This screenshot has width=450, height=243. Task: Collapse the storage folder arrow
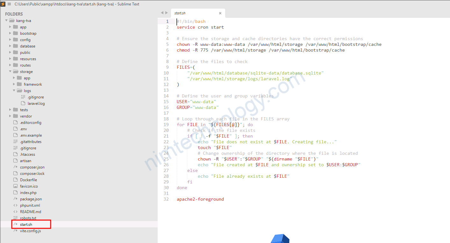(x=10, y=72)
